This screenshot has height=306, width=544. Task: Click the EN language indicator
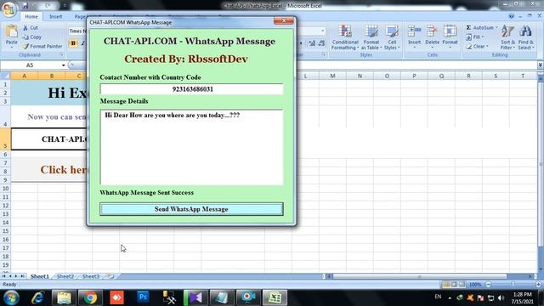[x=438, y=297]
